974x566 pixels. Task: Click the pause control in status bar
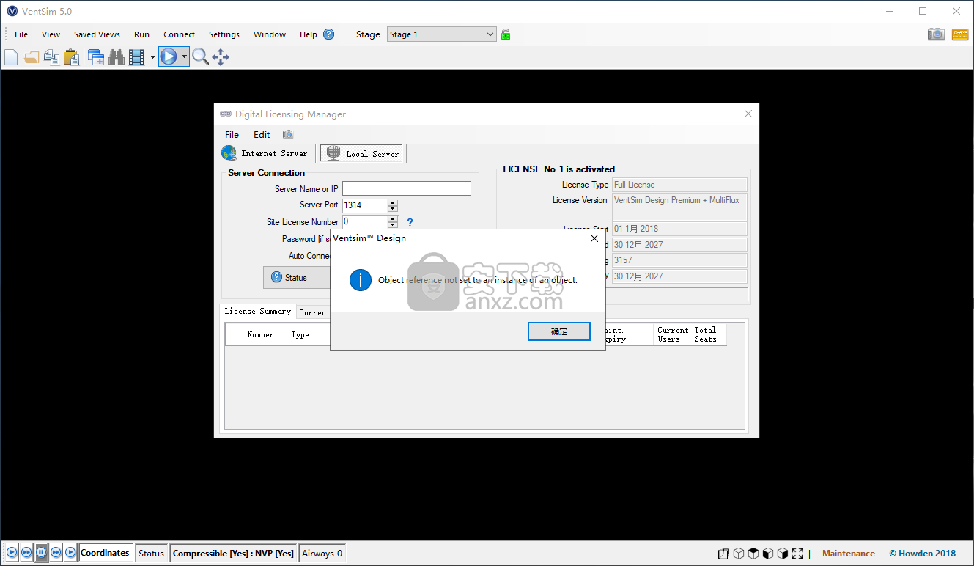point(42,553)
